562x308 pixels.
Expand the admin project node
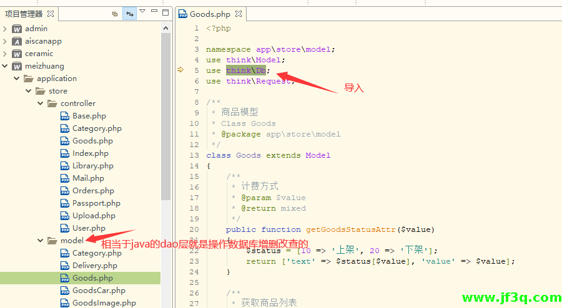coord(5,29)
